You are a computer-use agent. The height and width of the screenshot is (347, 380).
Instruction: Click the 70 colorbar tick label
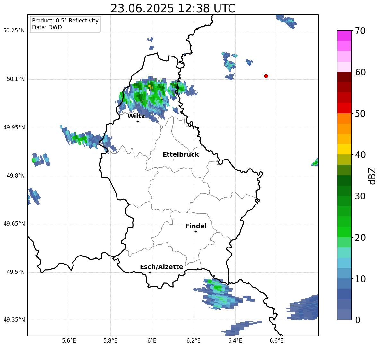click(x=360, y=31)
